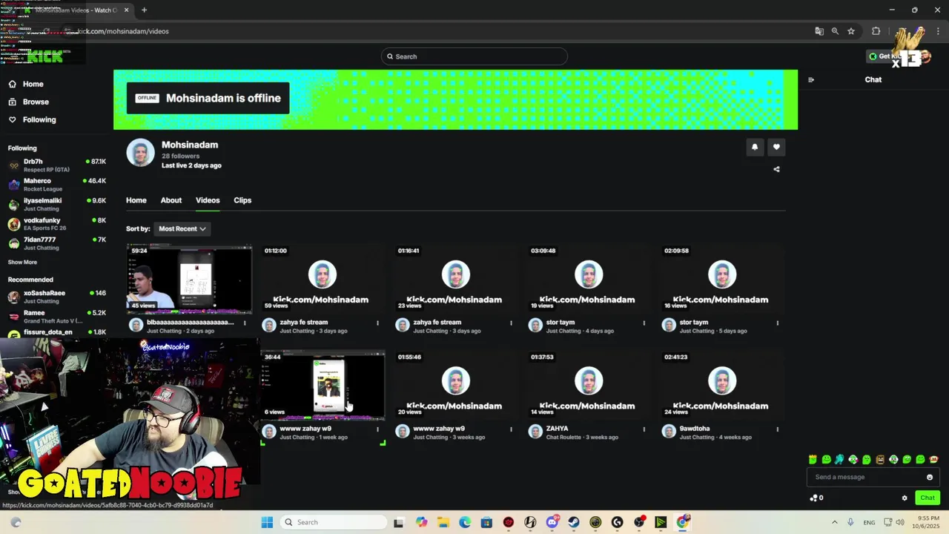Open the emoji picker in the message box
Image resolution: width=949 pixels, height=534 pixels.
click(930, 477)
